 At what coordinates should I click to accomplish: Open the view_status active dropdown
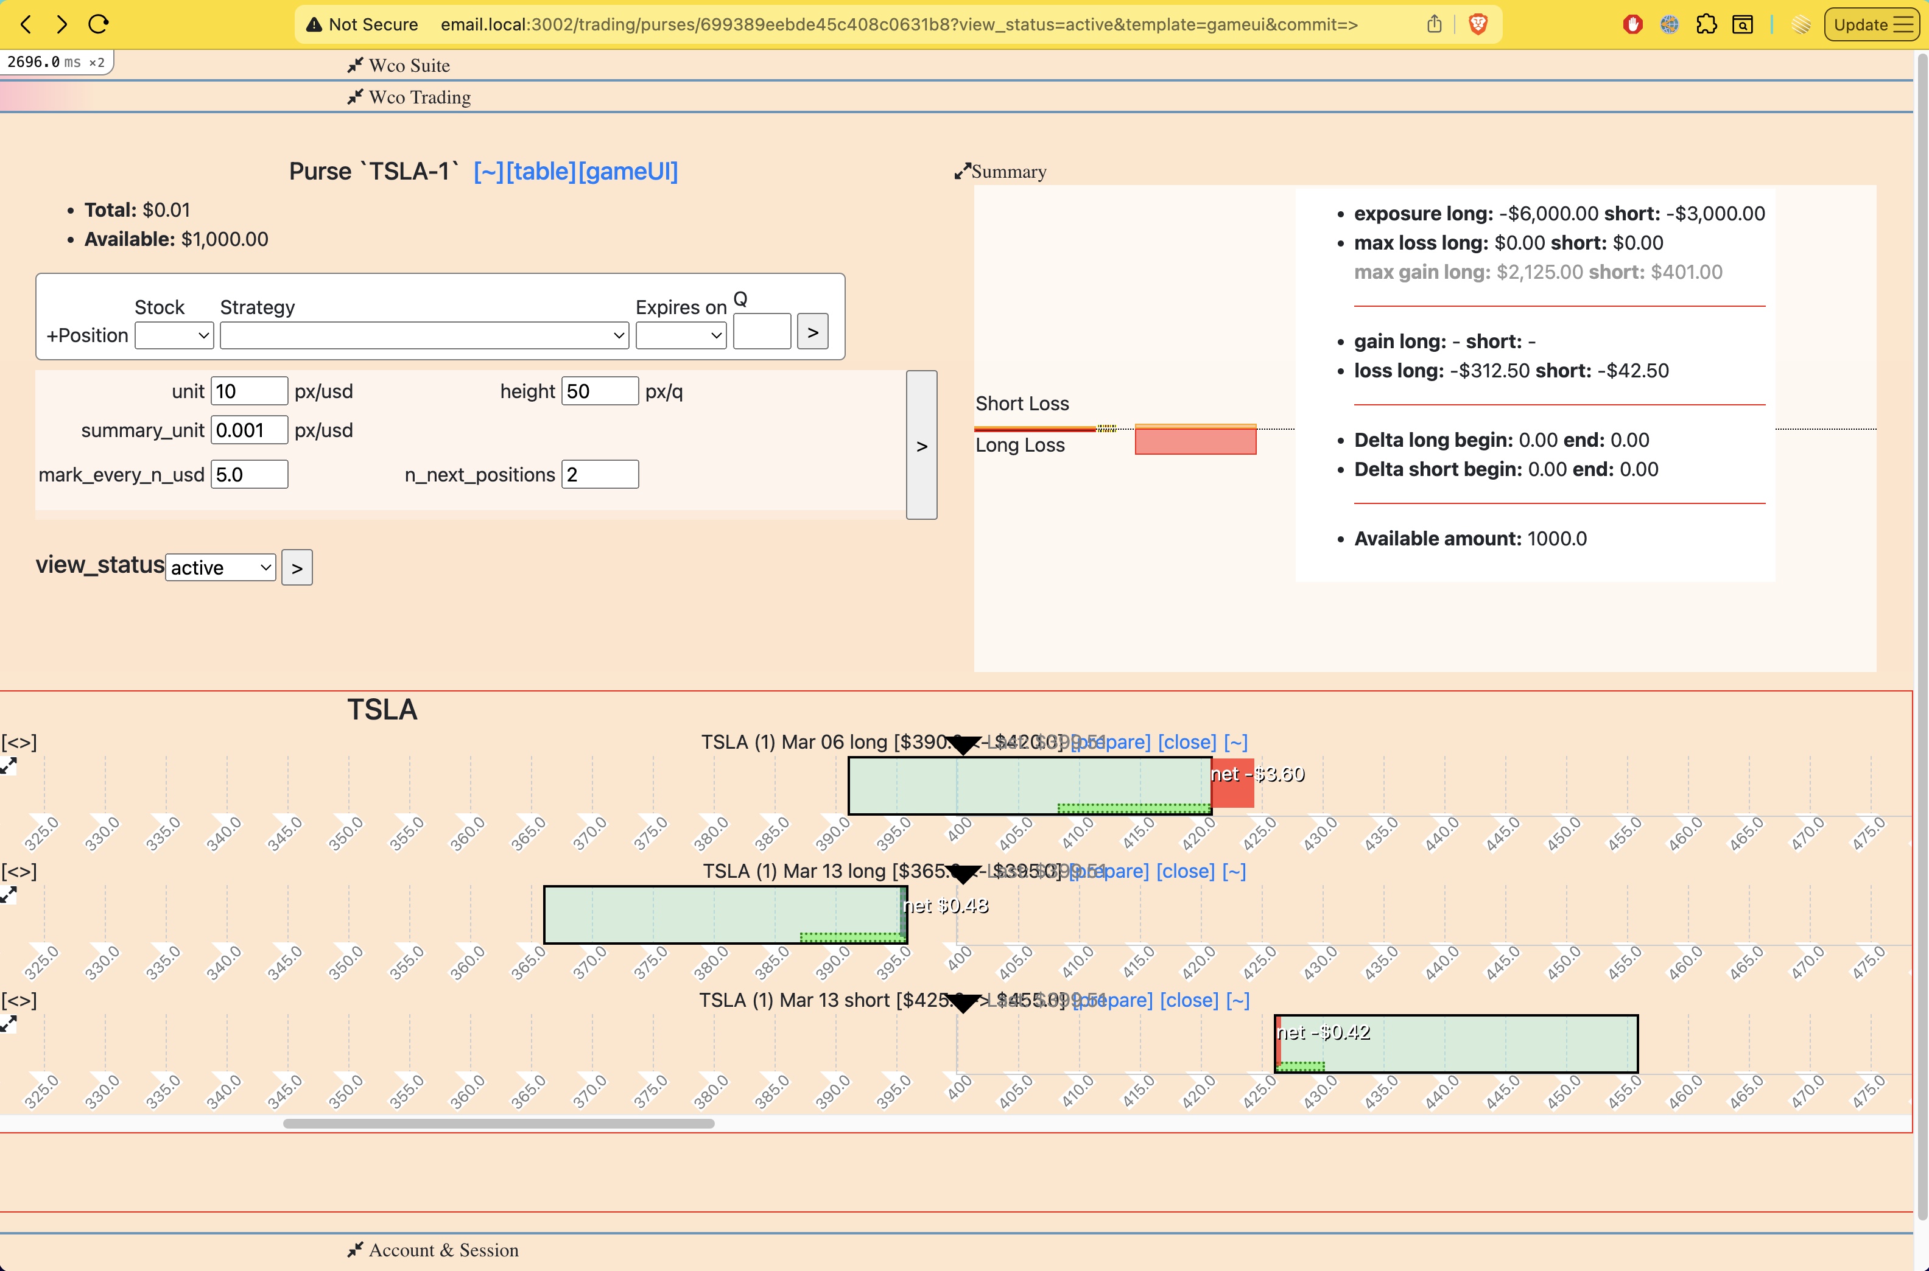[x=220, y=567]
